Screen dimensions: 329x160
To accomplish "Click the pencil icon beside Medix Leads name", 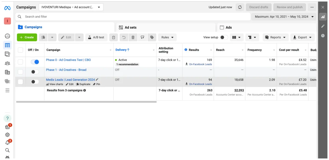I will coord(97,79).
